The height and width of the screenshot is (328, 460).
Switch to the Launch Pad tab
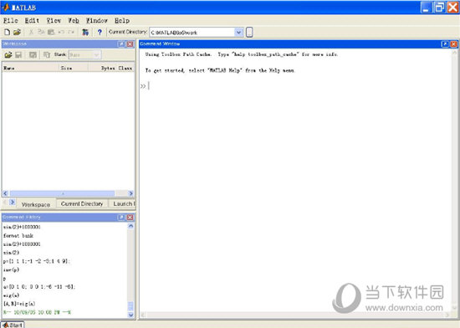point(122,203)
